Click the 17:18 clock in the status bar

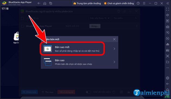[x=5, y=9]
